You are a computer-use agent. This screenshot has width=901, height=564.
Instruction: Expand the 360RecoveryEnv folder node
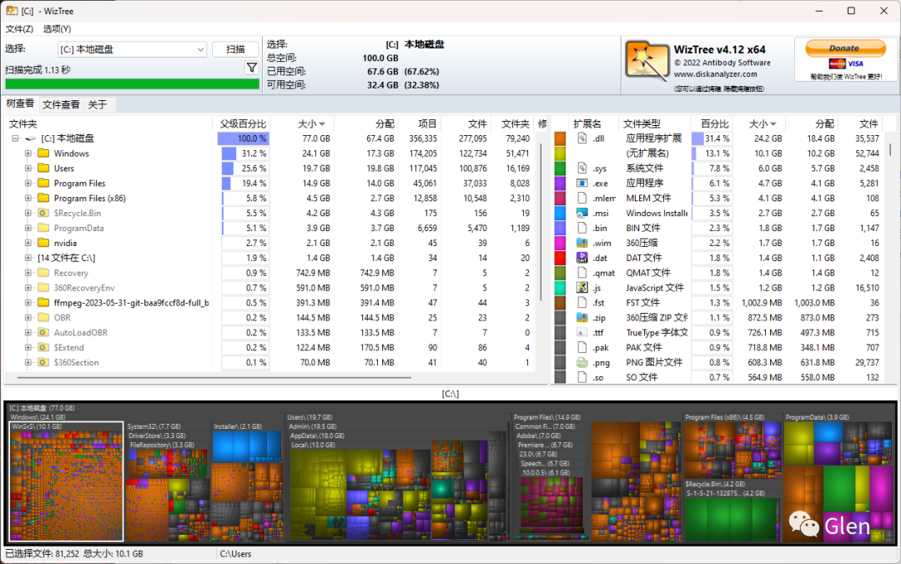click(x=28, y=288)
